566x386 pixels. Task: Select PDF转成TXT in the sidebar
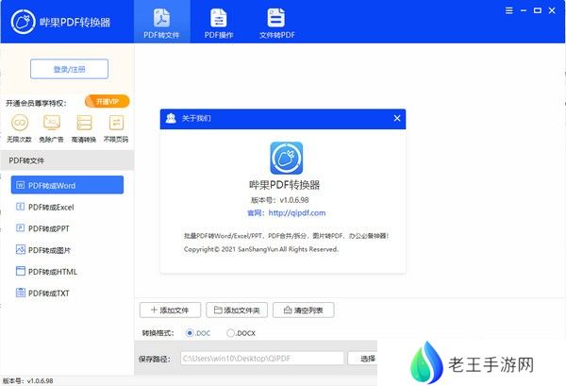[x=42, y=293]
